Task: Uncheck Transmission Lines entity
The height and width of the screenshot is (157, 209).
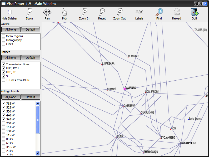Action: point(4,64)
